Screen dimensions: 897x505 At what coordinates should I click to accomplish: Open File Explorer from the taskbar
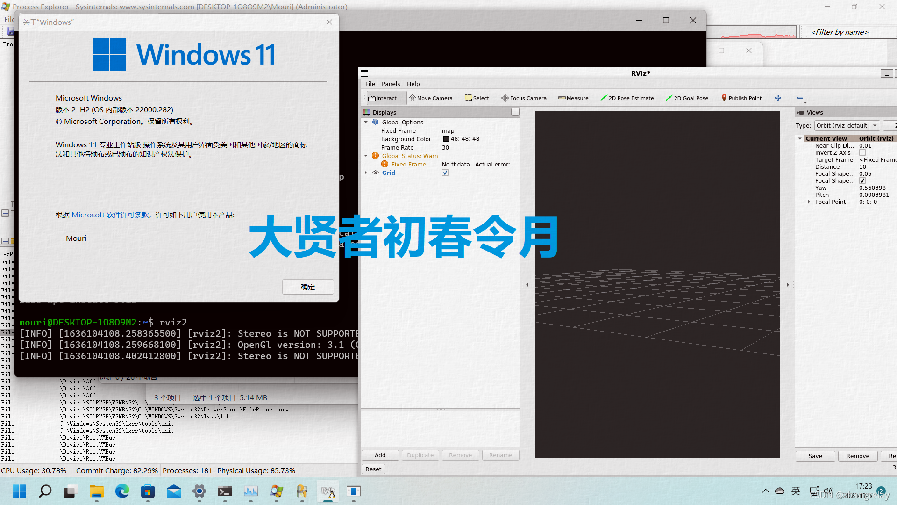(96, 491)
